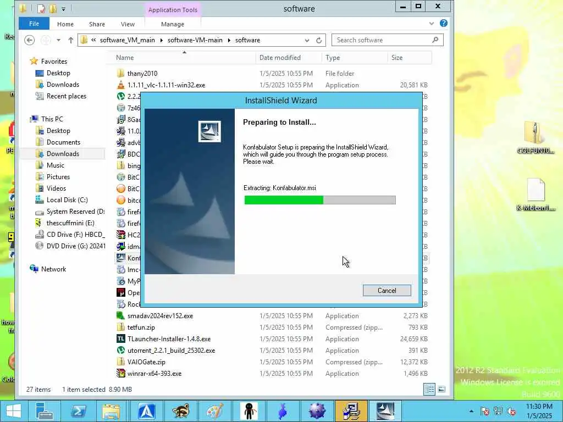Show hidden system tray icons
This screenshot has width=563, height=422.
(x=471, y=411)
